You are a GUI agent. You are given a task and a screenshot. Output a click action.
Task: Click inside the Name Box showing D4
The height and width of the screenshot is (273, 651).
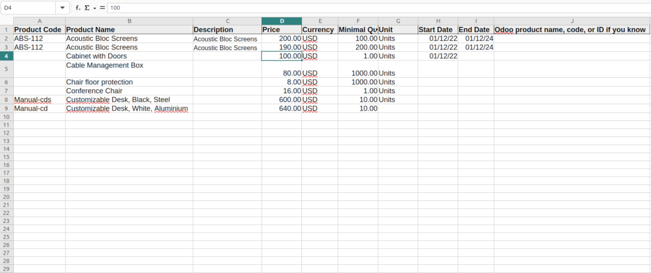[x=28, y=8]
